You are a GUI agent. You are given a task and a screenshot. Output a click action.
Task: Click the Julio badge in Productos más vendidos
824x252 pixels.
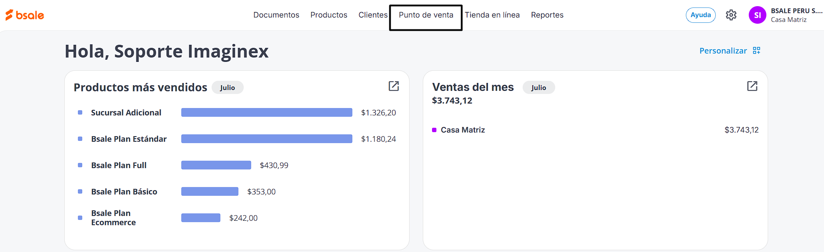pos(227,87)
